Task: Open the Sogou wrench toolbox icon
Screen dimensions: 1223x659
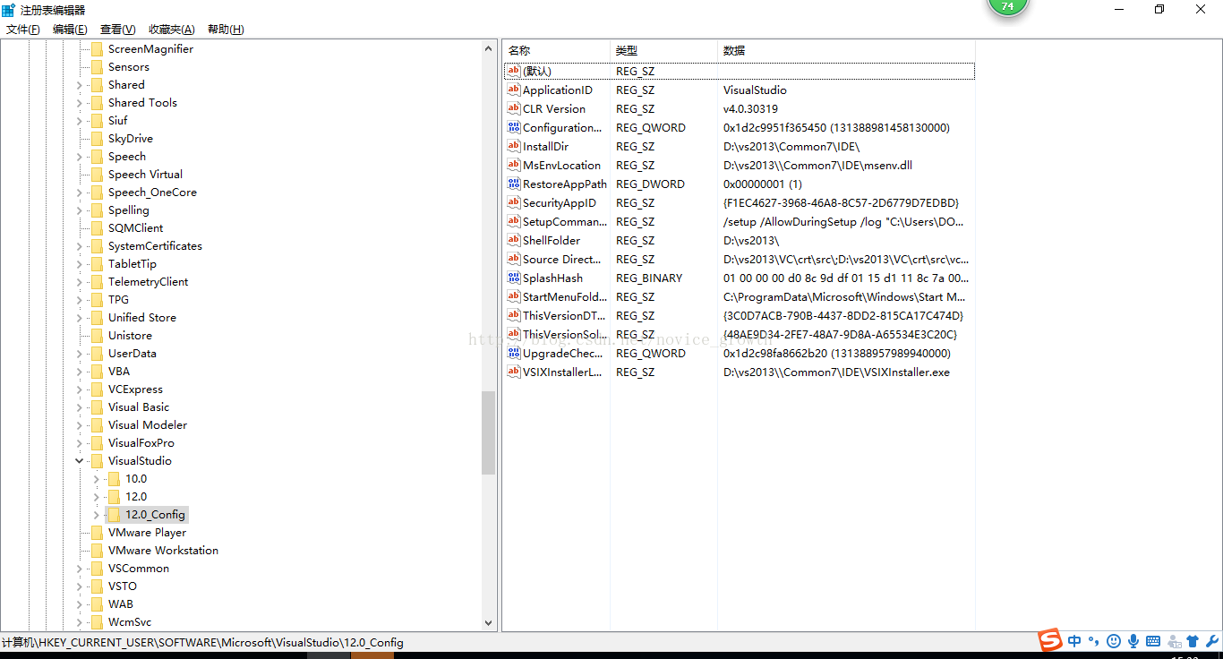Action: [x=1212, y=641]
